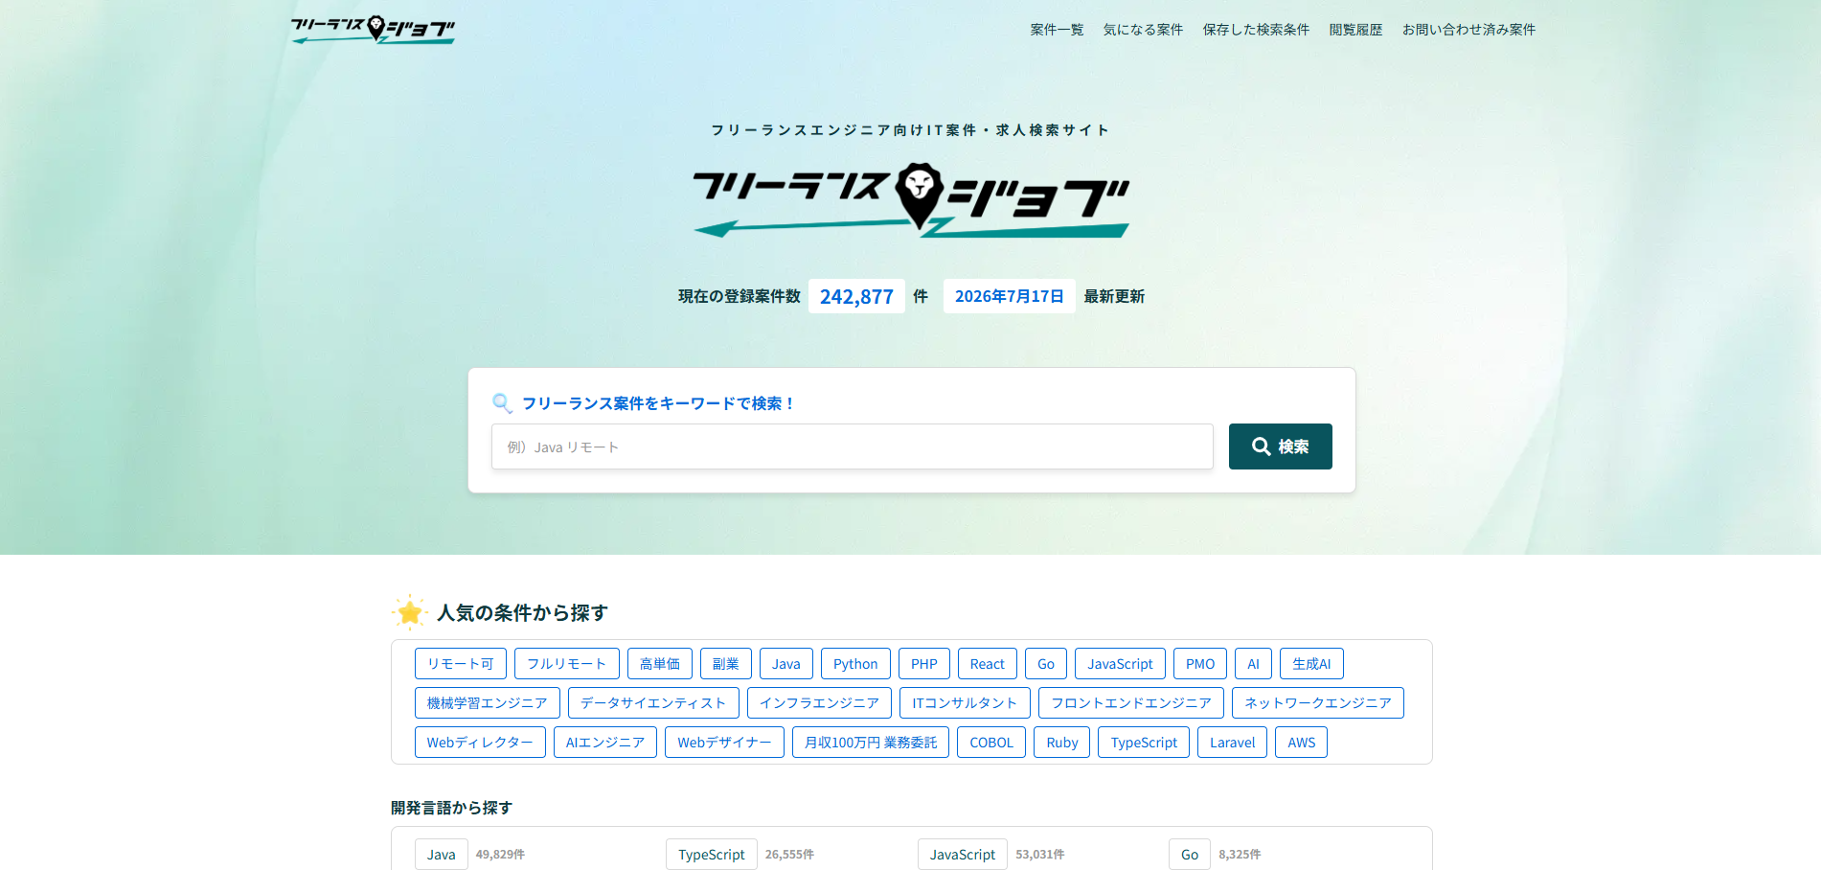Viewport: 1821px width, 870px height.
Task: Choose the COBOL tag
Action: point(991,743)
